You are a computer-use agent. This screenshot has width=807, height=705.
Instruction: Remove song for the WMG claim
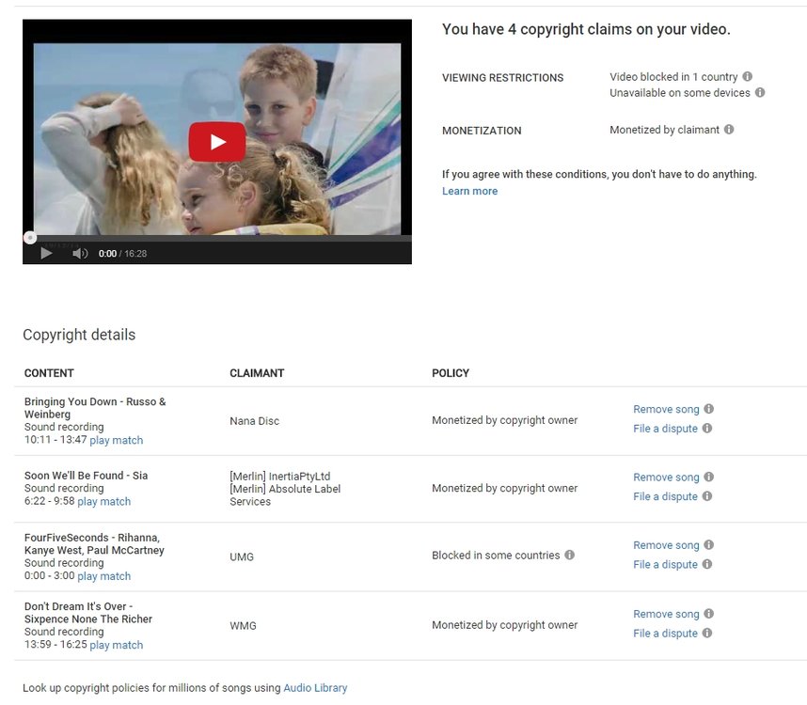[666, 614]
